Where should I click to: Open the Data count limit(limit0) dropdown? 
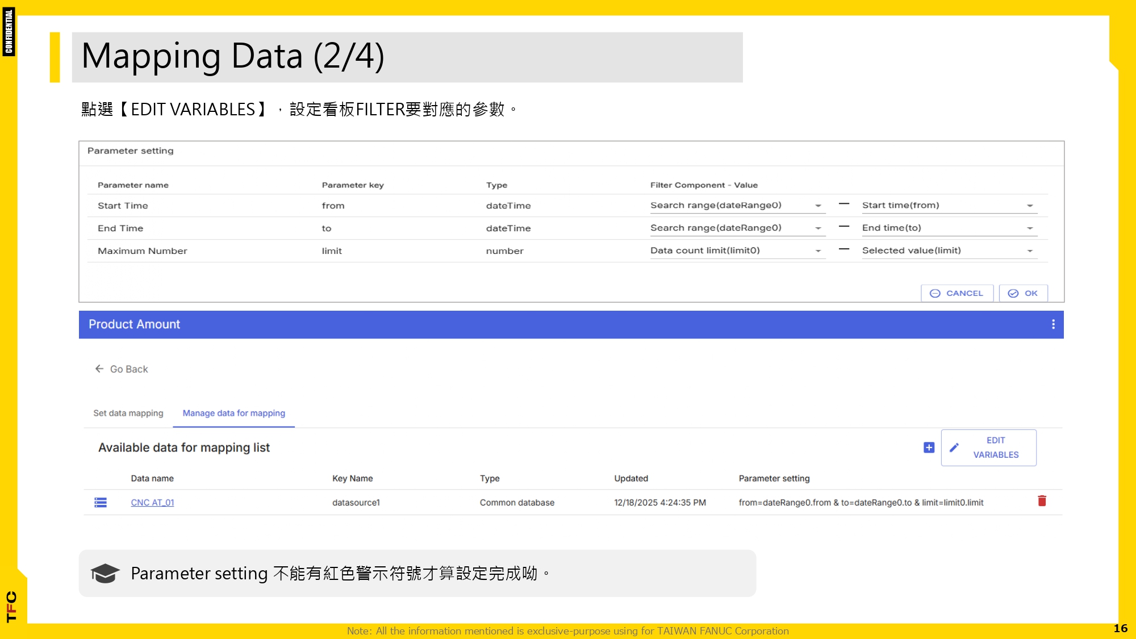click(818, 250)
